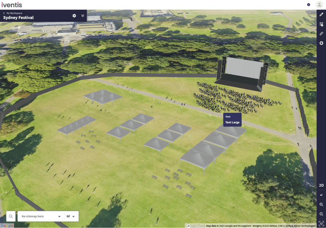Click the search magnifier button
This screenshot has width=326, height=228.
pyautogui.click(x=11, y=216)
